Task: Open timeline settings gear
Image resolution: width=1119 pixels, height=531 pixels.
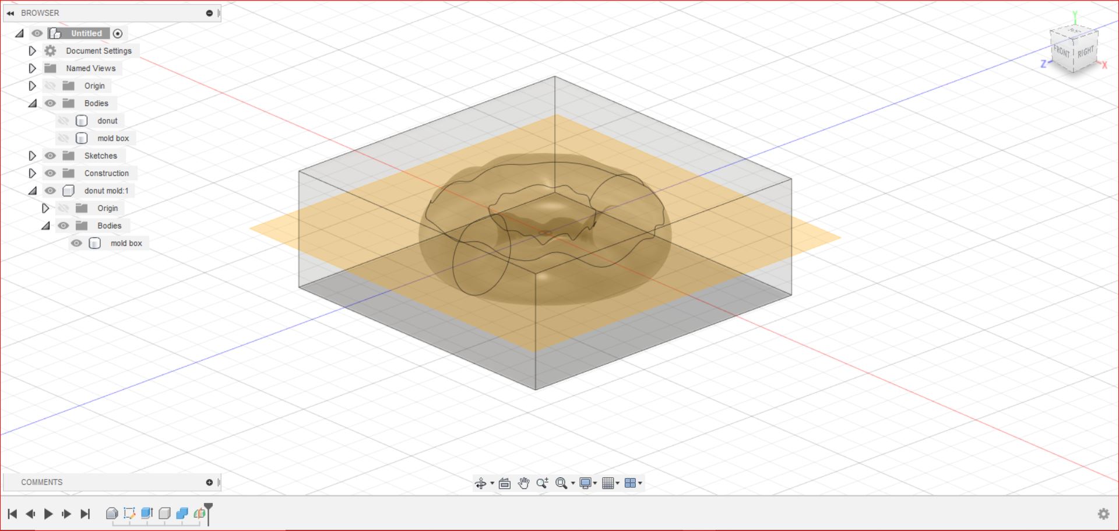Action: pos(1103,514)
